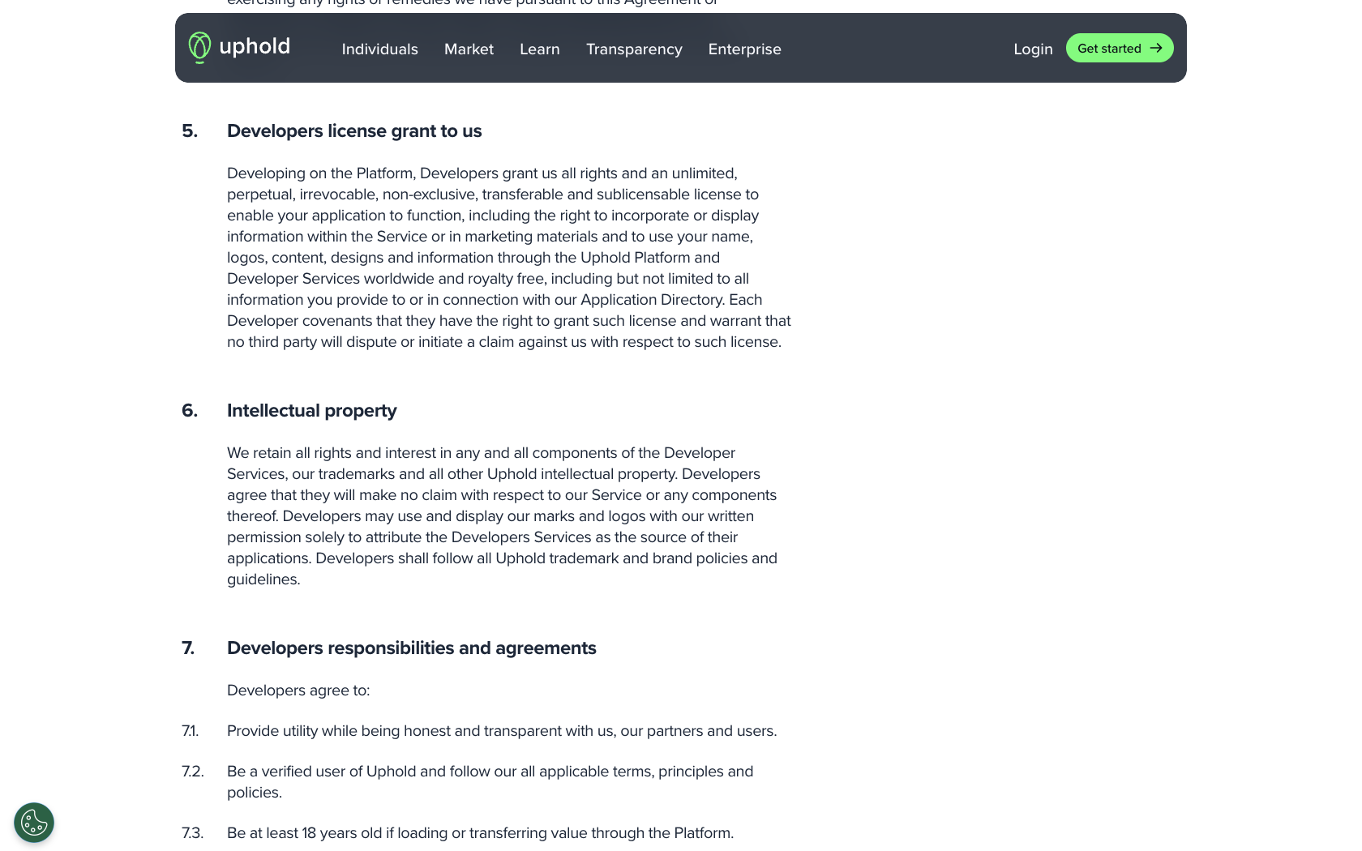Click the arrow icon inside Get started
1362x851 pixels.
pyautogui.click(x=1158, y=48)
